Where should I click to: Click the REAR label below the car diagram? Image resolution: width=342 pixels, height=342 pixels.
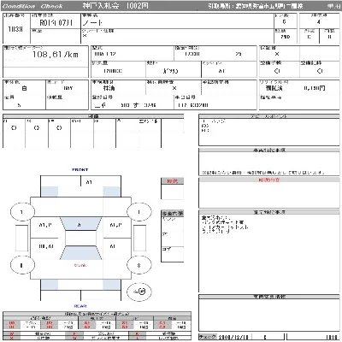click(x=80, y=306)
